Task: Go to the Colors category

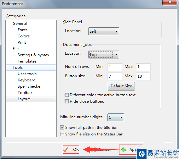Action: point(24,36)
